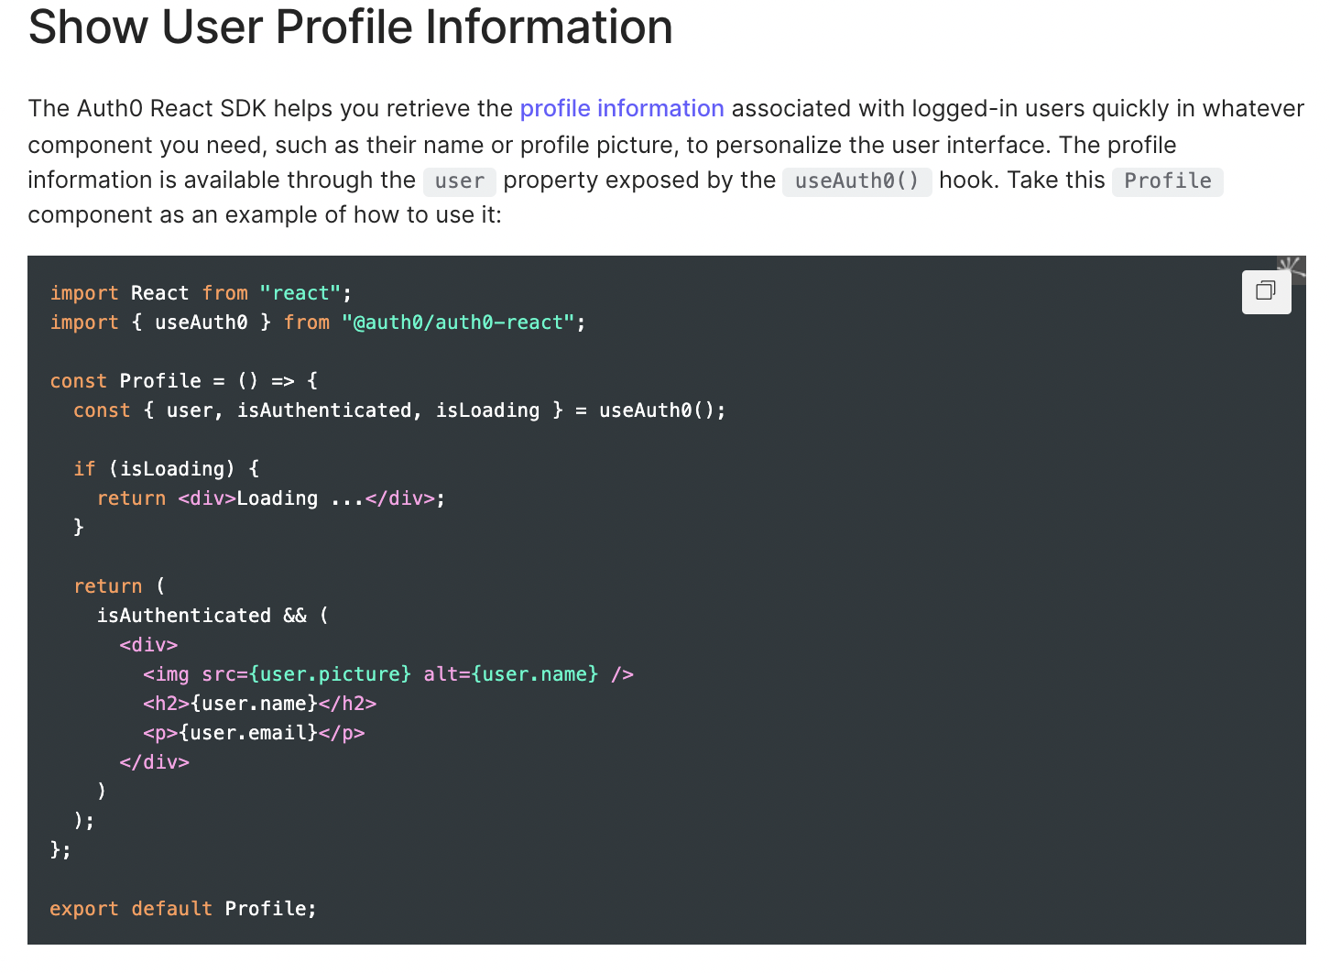Select the copy-to-clipboard button on the code block
This screenshot has height=973, width=1330.
[1266, 291]
